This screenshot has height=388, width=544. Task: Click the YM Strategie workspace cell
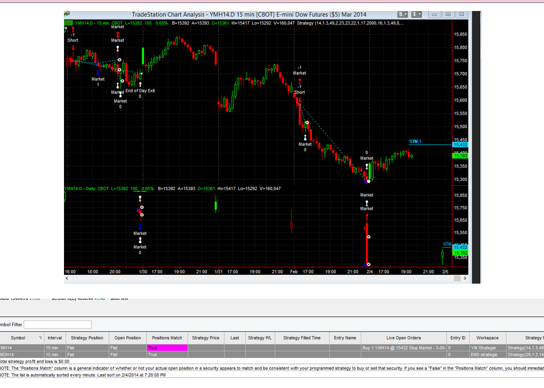pyautogui.click(x=487, y=348)
